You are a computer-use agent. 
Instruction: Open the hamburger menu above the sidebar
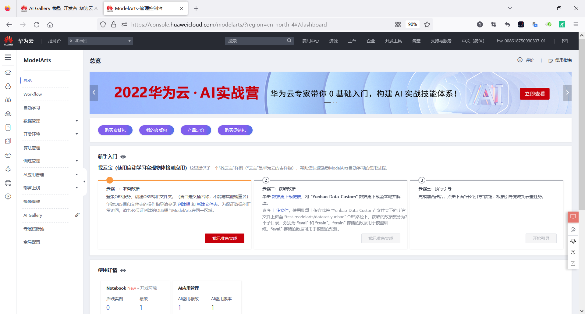tap(8, 57)
